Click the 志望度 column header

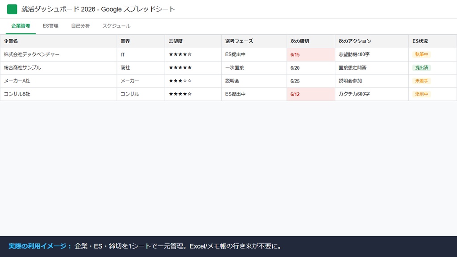(193, 41)
